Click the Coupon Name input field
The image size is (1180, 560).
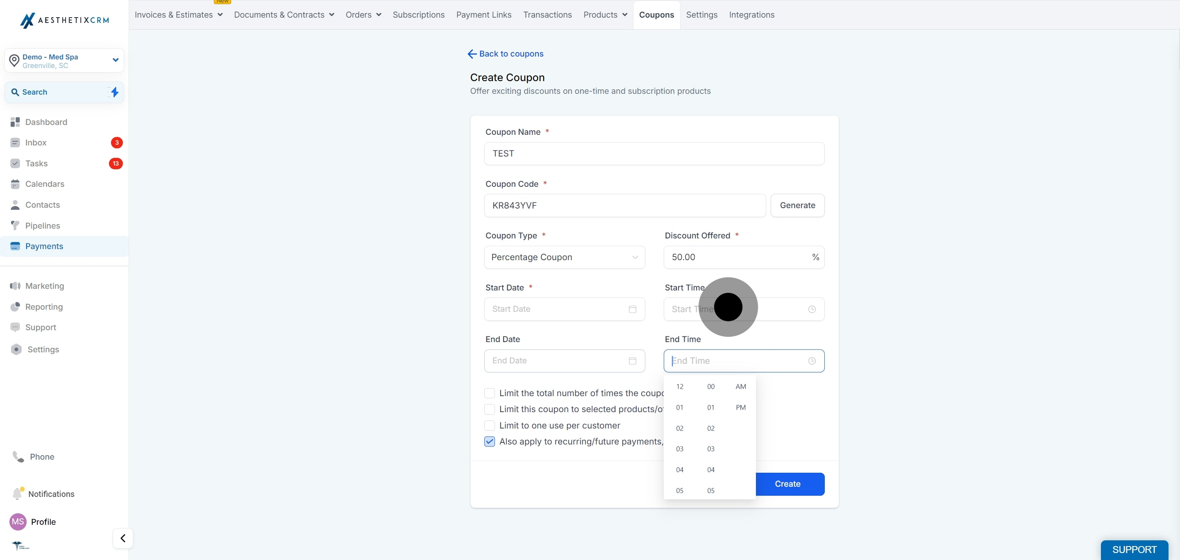pyautogui.click(x=654, y=153)
